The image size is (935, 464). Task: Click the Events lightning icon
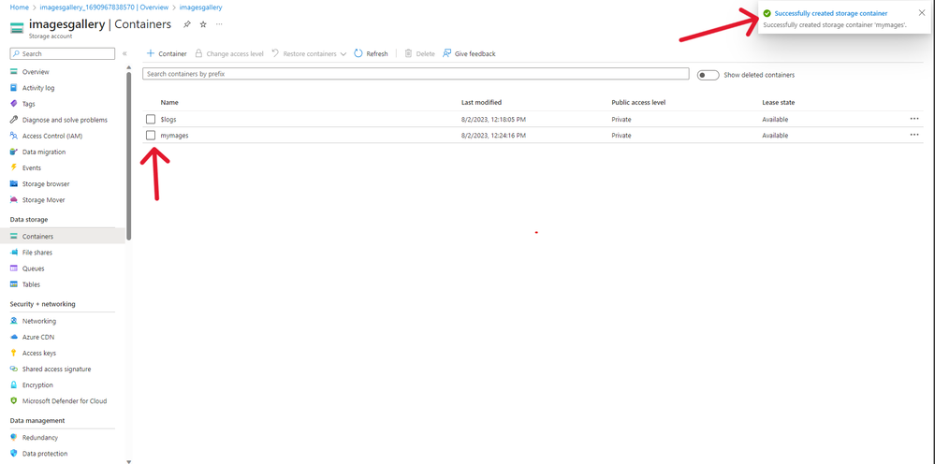point(14,168)
